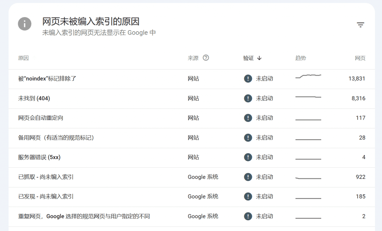Click the exclamation icon in 已抓取 row
Viewport: 382px width, 231px height.
click(248, 177)
